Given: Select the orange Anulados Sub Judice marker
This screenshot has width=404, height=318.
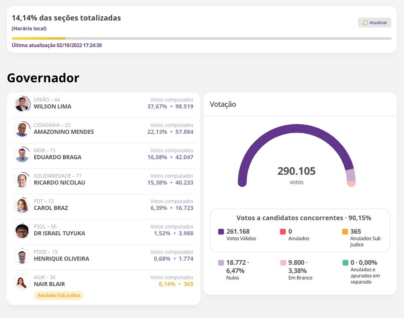Looking at the screenshot, I should (x=345, y=231).
